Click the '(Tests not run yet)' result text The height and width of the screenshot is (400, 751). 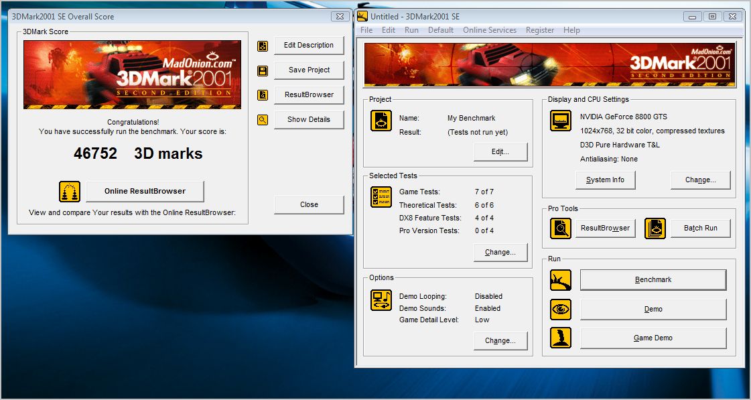478,132
